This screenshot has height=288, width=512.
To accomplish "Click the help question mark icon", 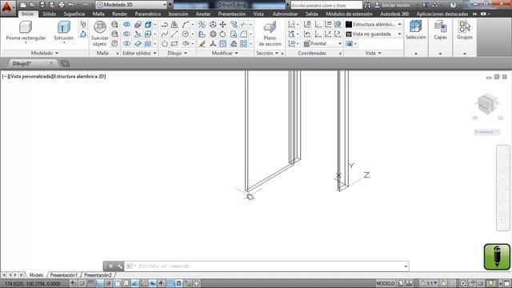I will (453, 5).
